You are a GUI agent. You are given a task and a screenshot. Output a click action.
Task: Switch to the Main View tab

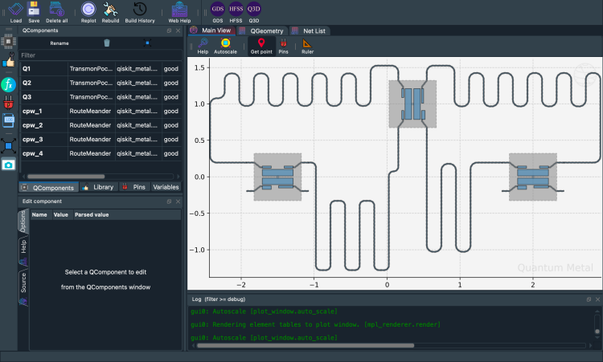212,31
